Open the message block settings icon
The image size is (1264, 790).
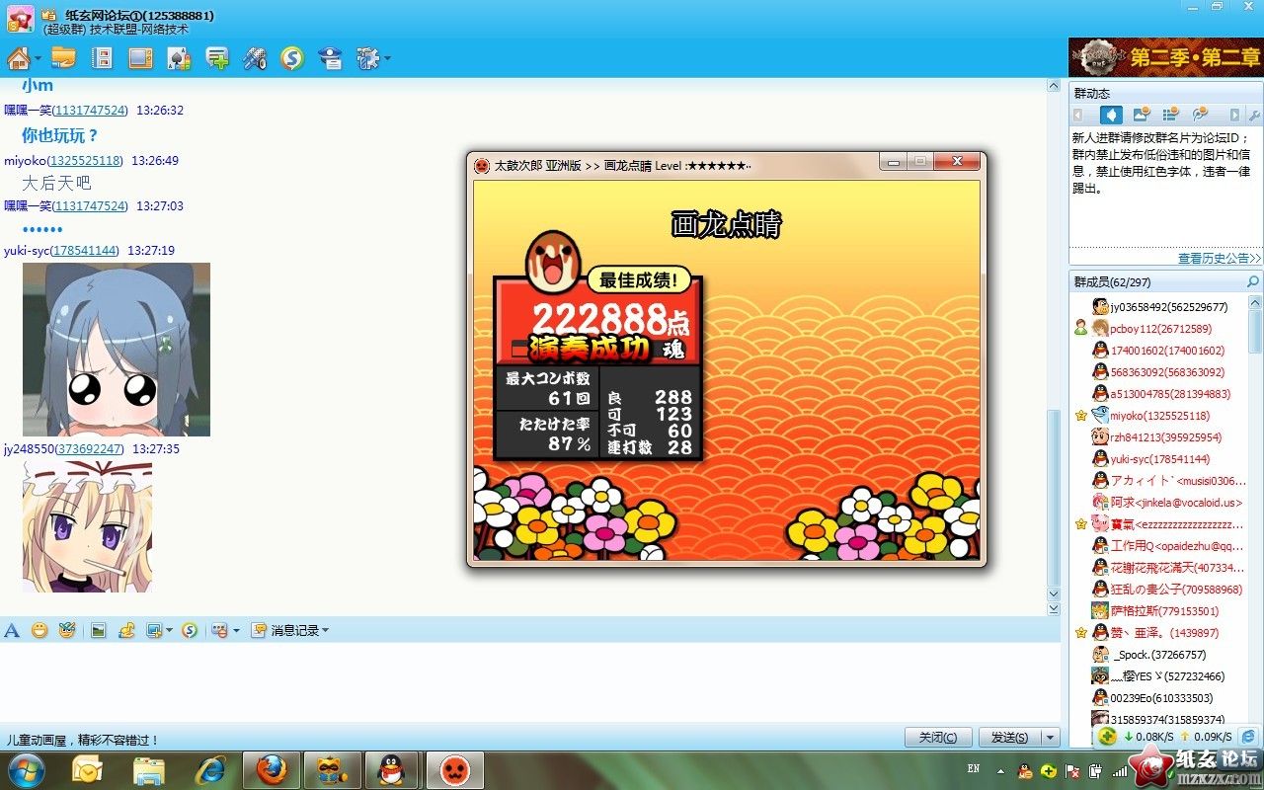click(220, 630)
